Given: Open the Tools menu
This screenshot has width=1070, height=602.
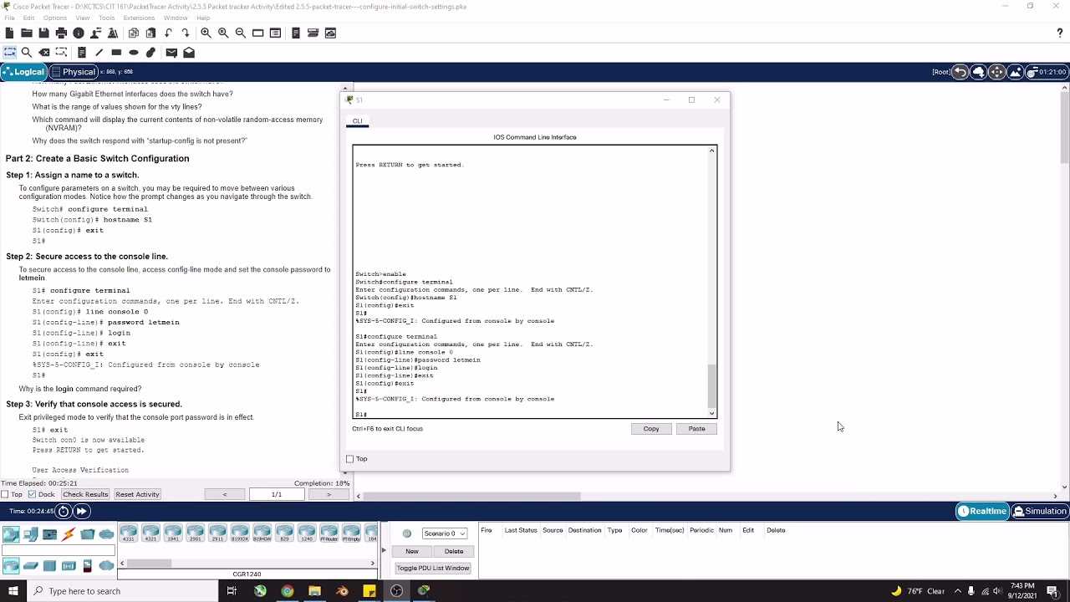Looking at the screenshot, I should 107,18.
